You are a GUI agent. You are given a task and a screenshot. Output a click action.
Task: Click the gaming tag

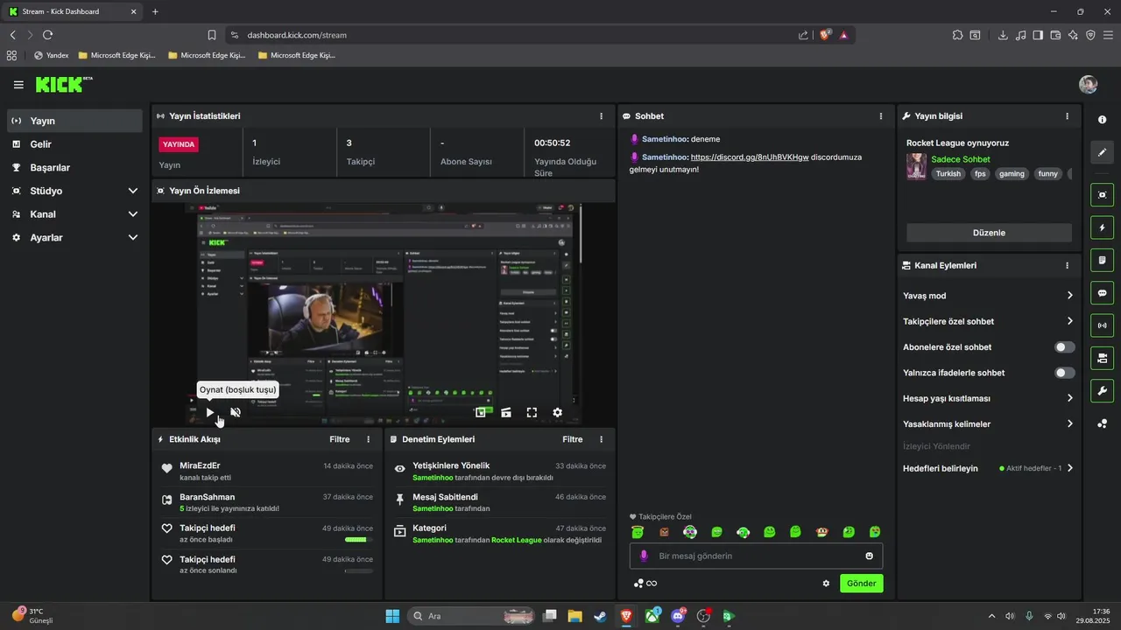(x=1012, y=173)
